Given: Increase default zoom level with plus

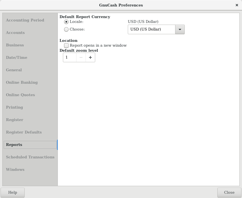Looking at the screenshot, I should click(x=90, y=57).
